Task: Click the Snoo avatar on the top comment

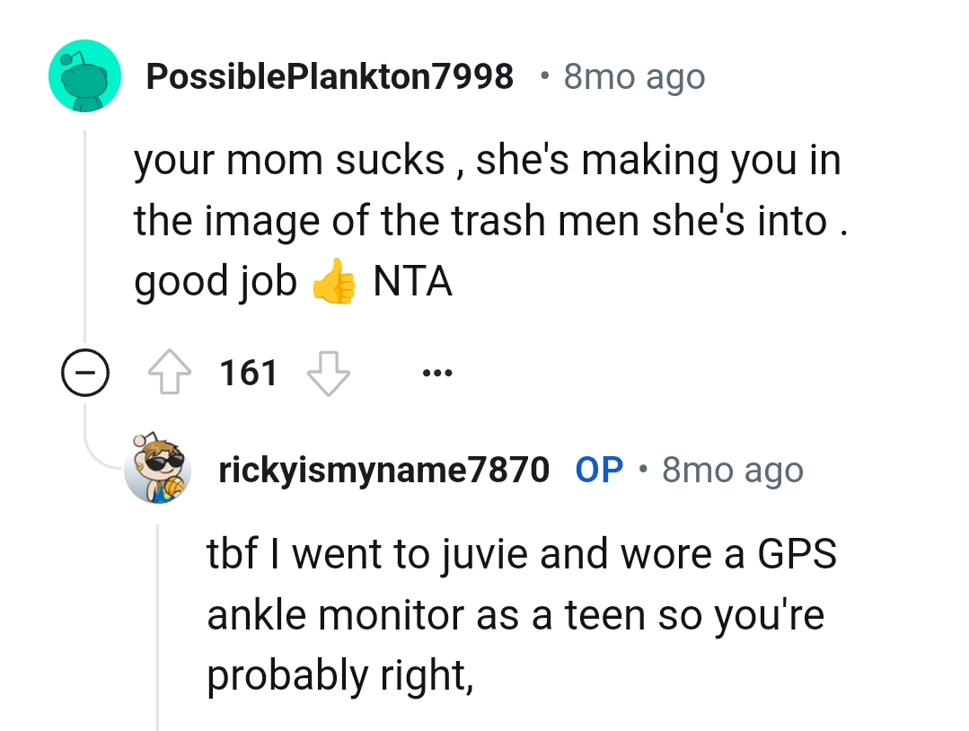Action: (x=84, y=75)
